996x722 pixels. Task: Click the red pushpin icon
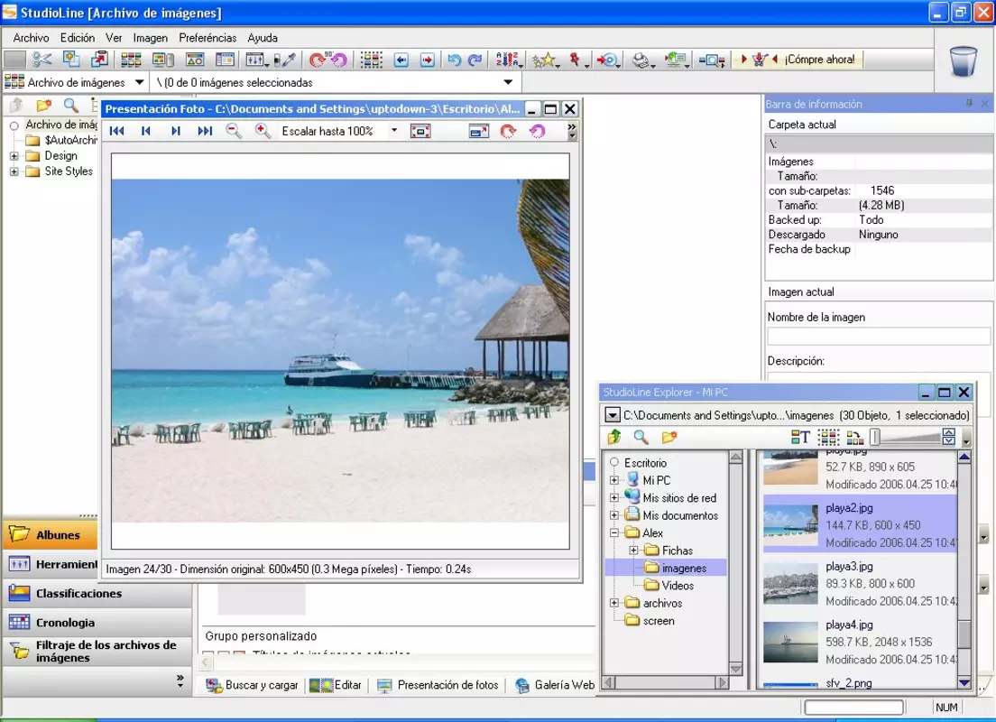(576, 60)
